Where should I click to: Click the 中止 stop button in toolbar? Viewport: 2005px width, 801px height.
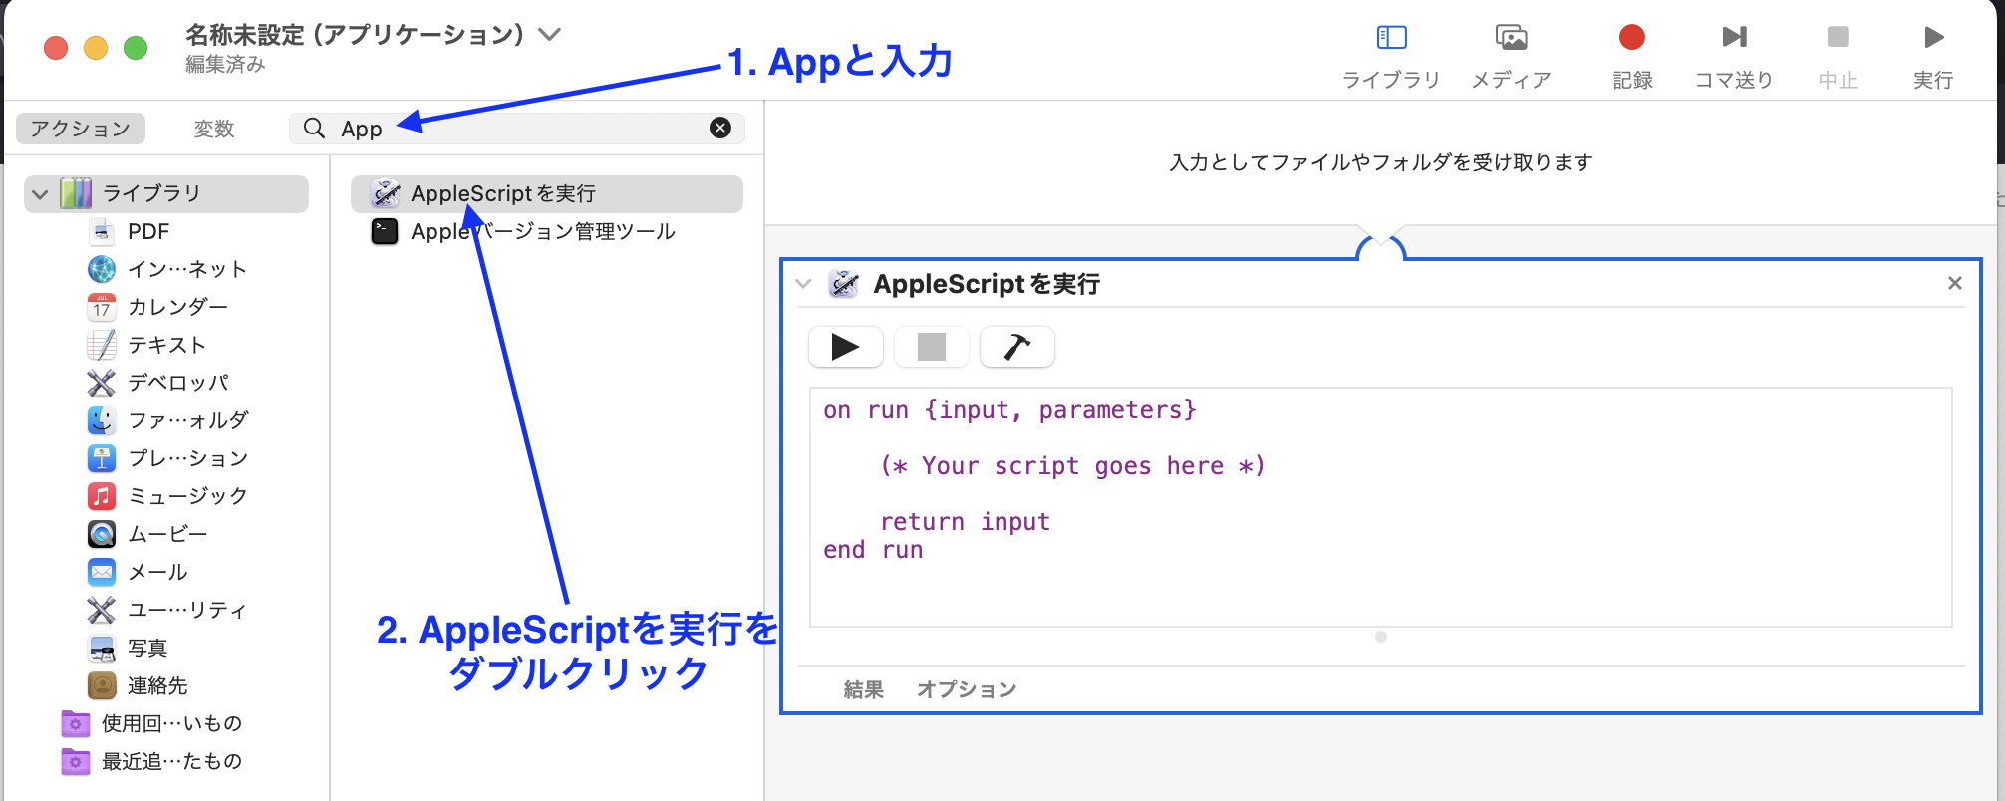point(1838,57)
